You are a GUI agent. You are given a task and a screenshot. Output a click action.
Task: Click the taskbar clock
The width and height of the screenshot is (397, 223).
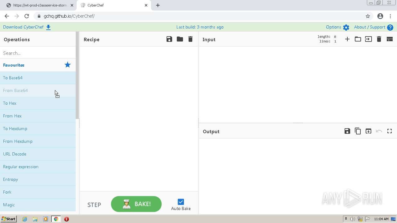point(381,219)
